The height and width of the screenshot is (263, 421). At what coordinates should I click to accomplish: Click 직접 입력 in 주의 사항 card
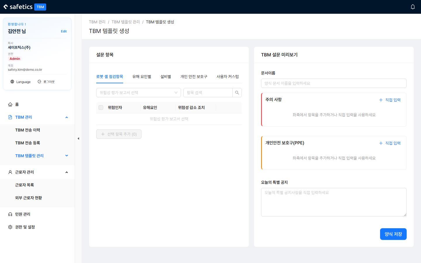click(393, 100)
